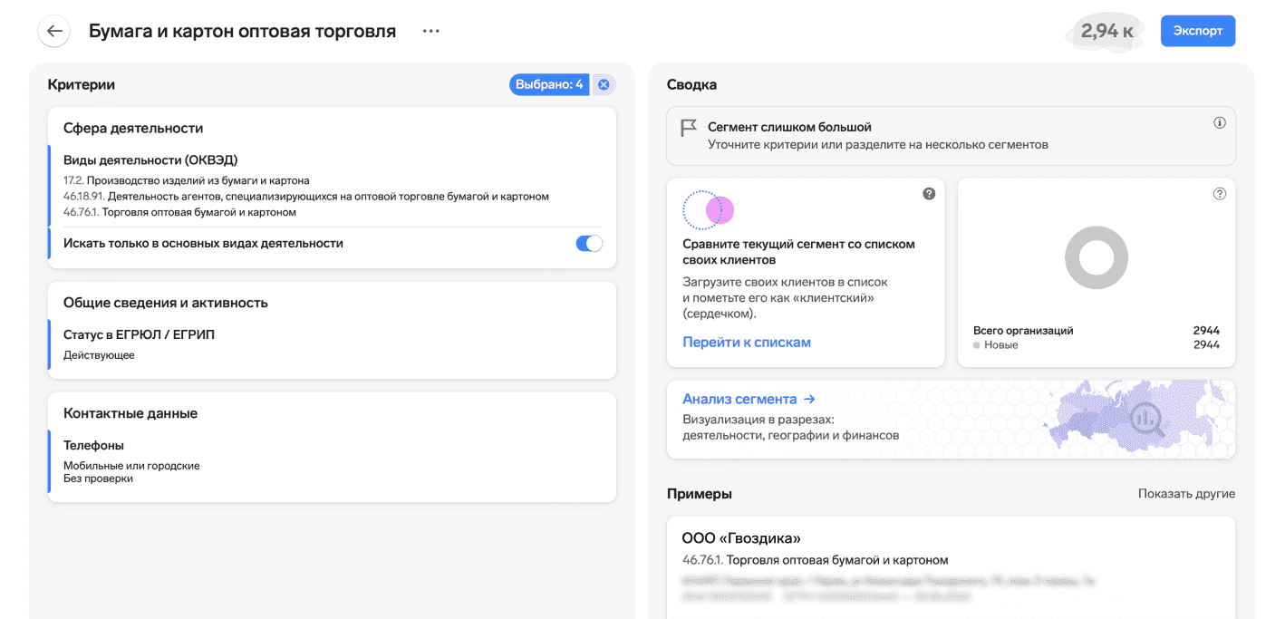Select OKVED 46.18.91 agents activity line
The image size is (1285, 619).
pos(306,196)
